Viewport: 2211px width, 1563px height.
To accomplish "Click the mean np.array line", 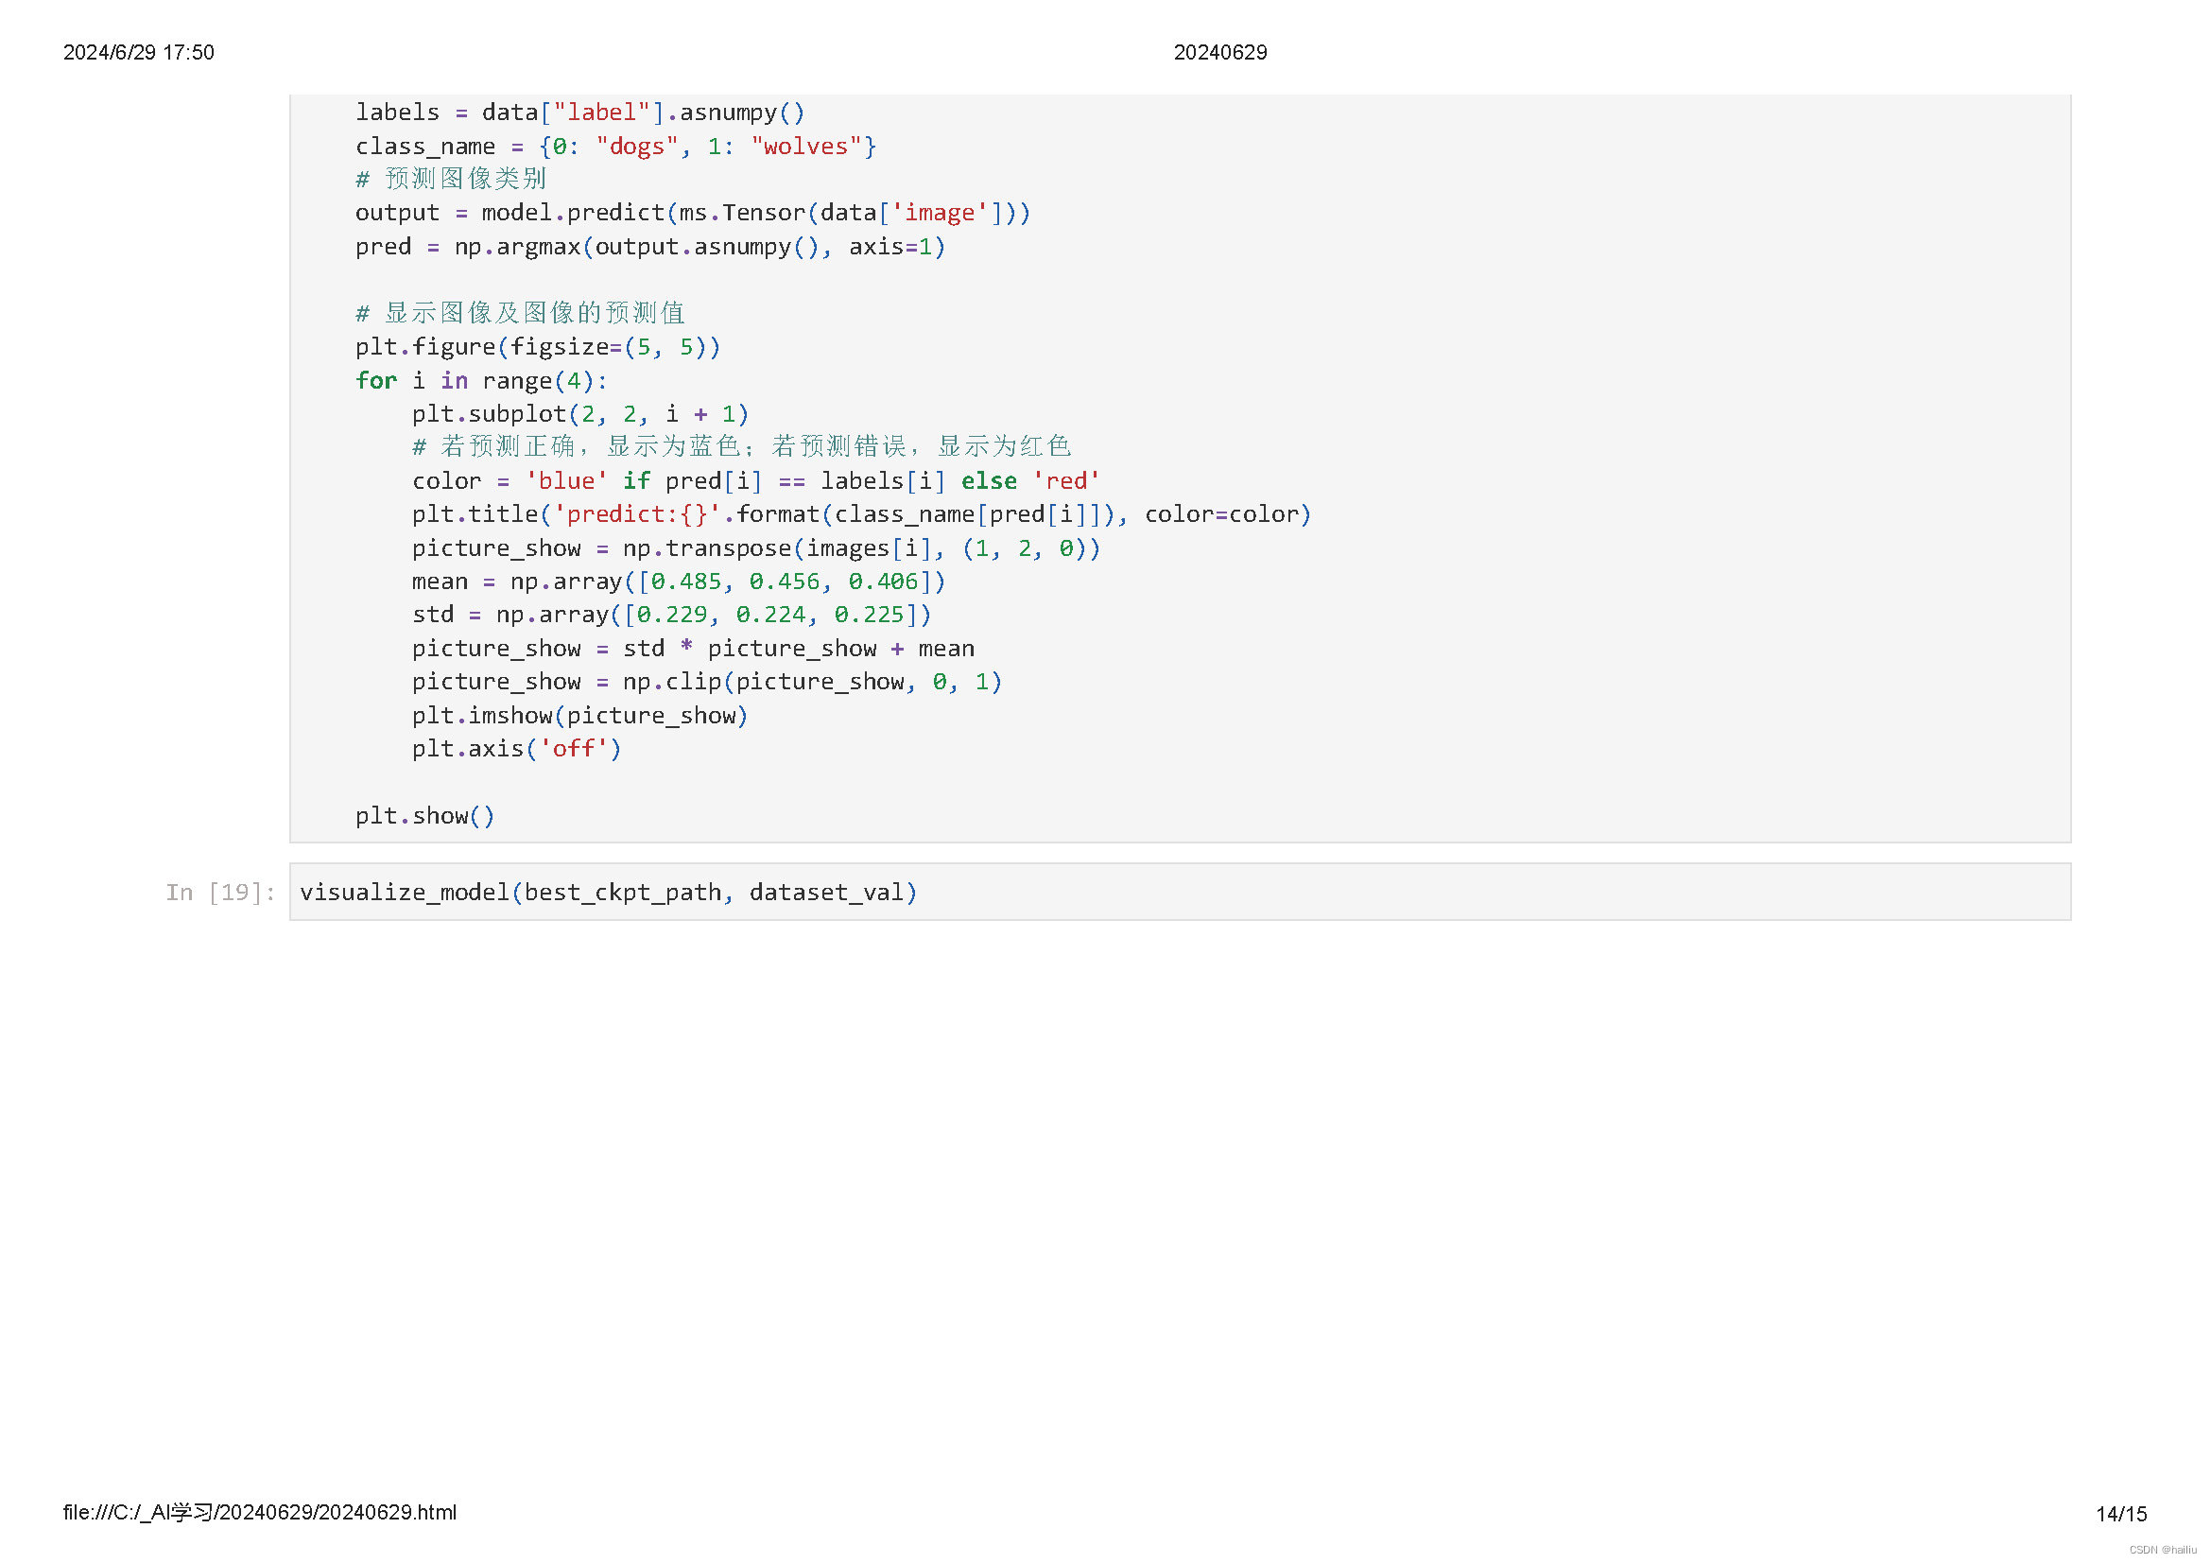I will [678, 582].
